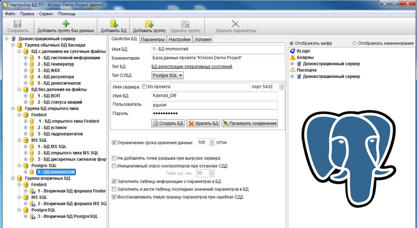The width and height of the screenshot is (417, 228).
Task: Click the Тайм-аут 30 spinner arrows
Action: (x=211, y=173)
